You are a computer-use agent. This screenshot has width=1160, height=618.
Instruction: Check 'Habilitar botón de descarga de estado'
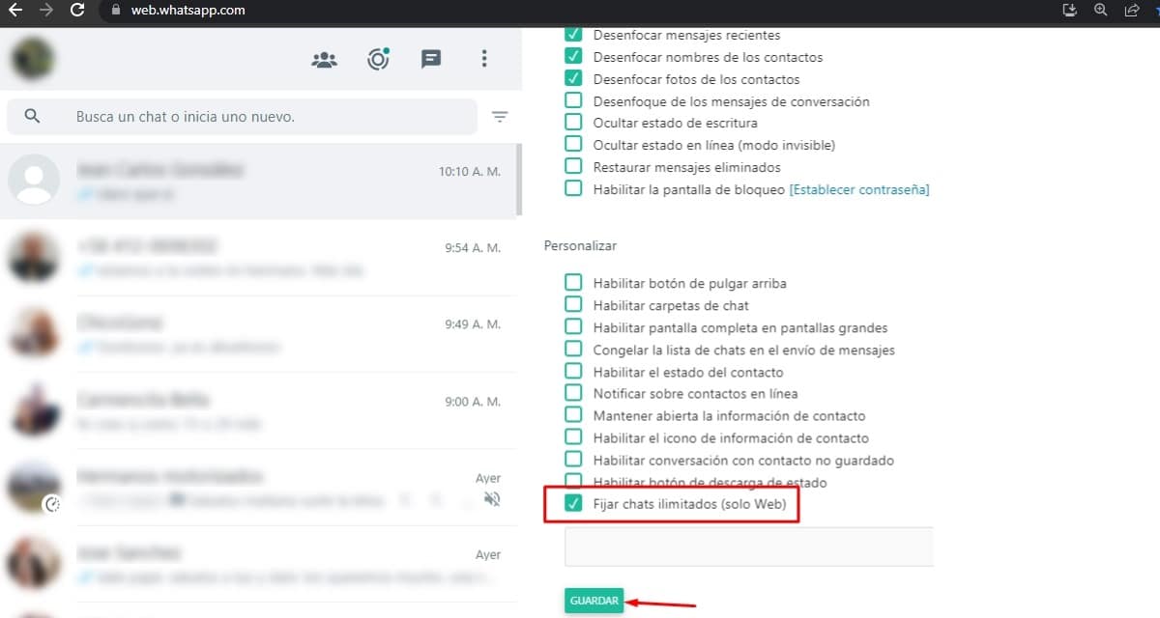click(573, 480)
